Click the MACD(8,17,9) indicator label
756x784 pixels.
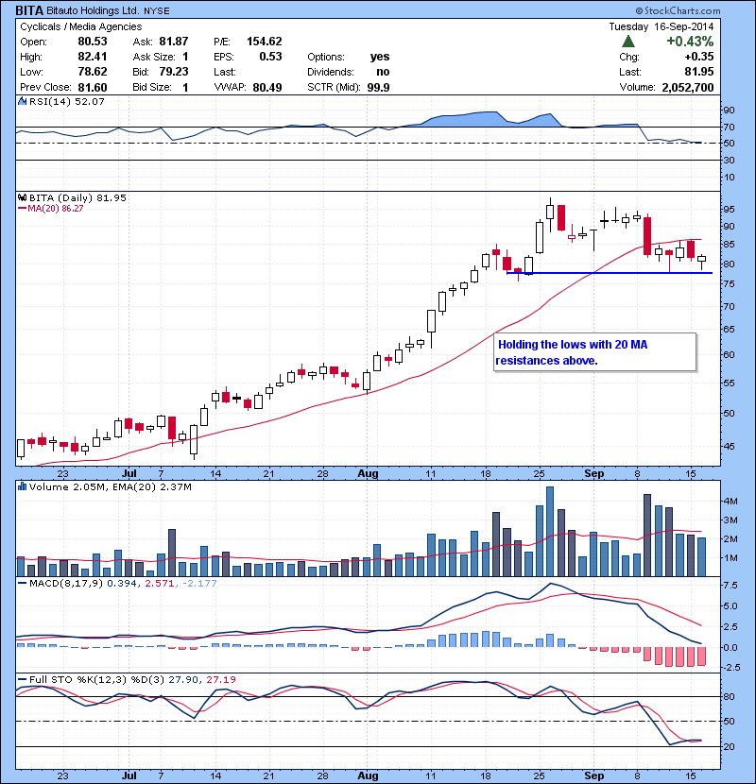67,583
